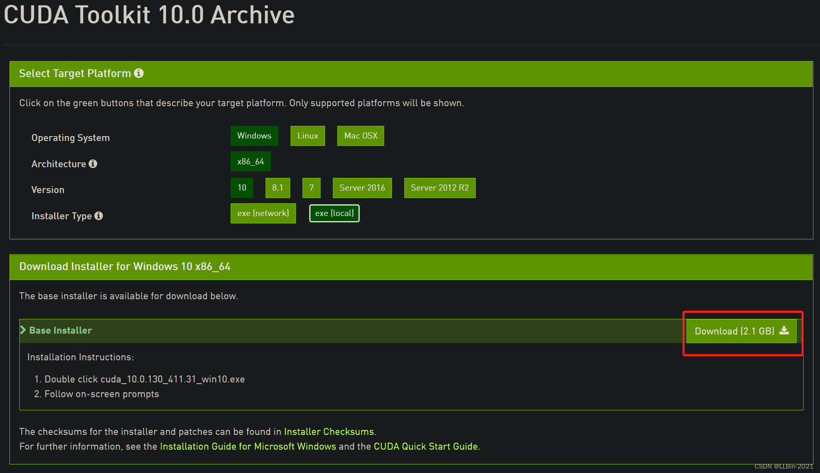820x473 pixels.
Task: Choose Windows version 8.1
Action: tap(278, 188)
